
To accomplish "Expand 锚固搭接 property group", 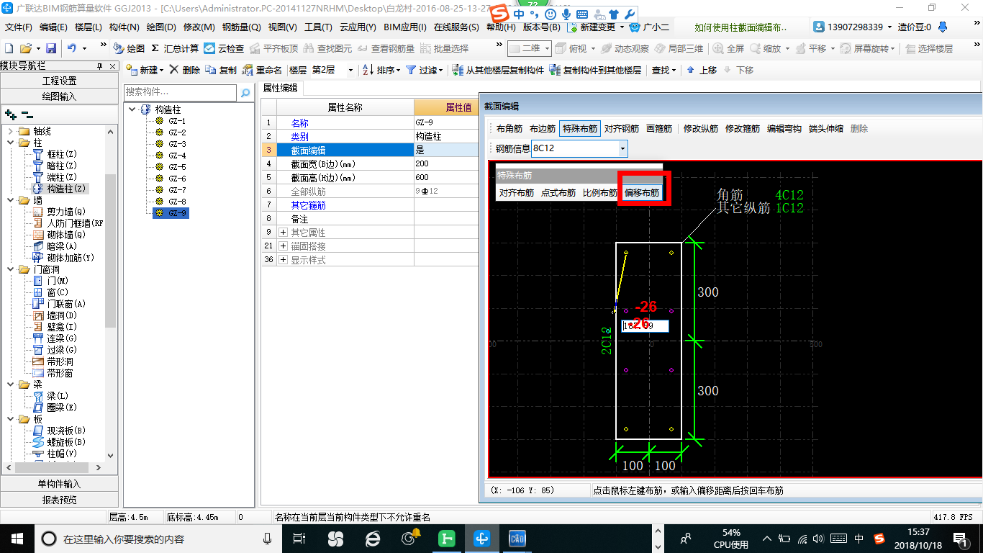I will (284, 246).
